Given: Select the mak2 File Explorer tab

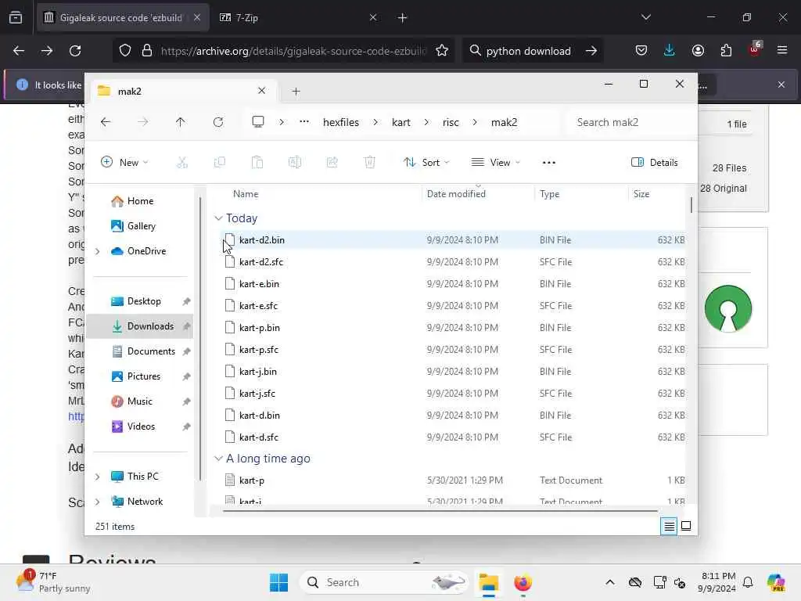Looking at the screenshot, I should point(182,91).
